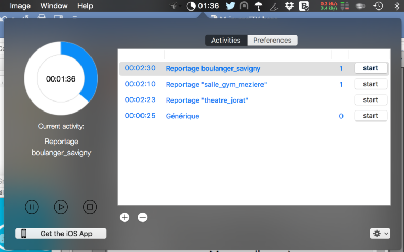The height and width of the screenshot is (252, 404).
Task: Click Get the iOS App button
Action: [61, 234]
